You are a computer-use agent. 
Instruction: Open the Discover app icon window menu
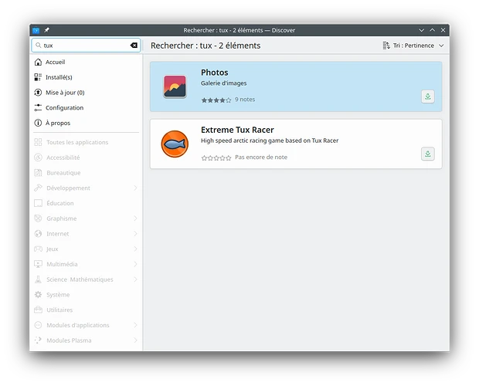coord(36,29)
